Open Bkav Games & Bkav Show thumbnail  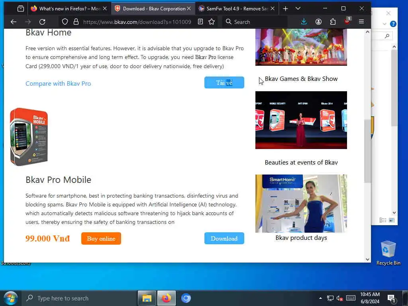(x=301, y=47)
